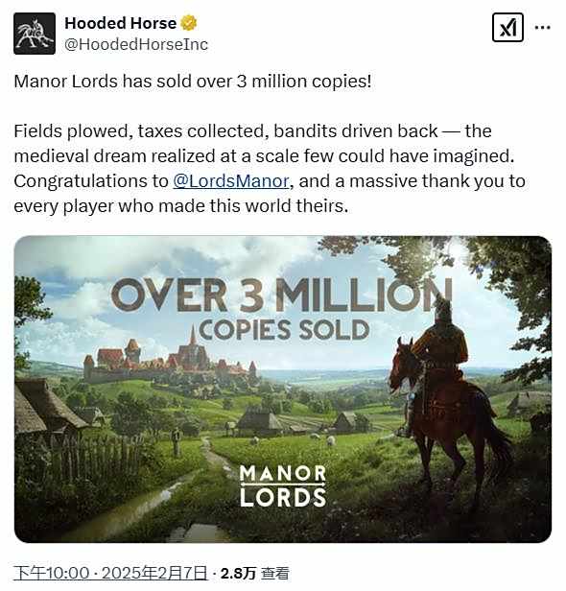Click the Manor Lords logo in image
Screen dimensions: 566x591
283,485
